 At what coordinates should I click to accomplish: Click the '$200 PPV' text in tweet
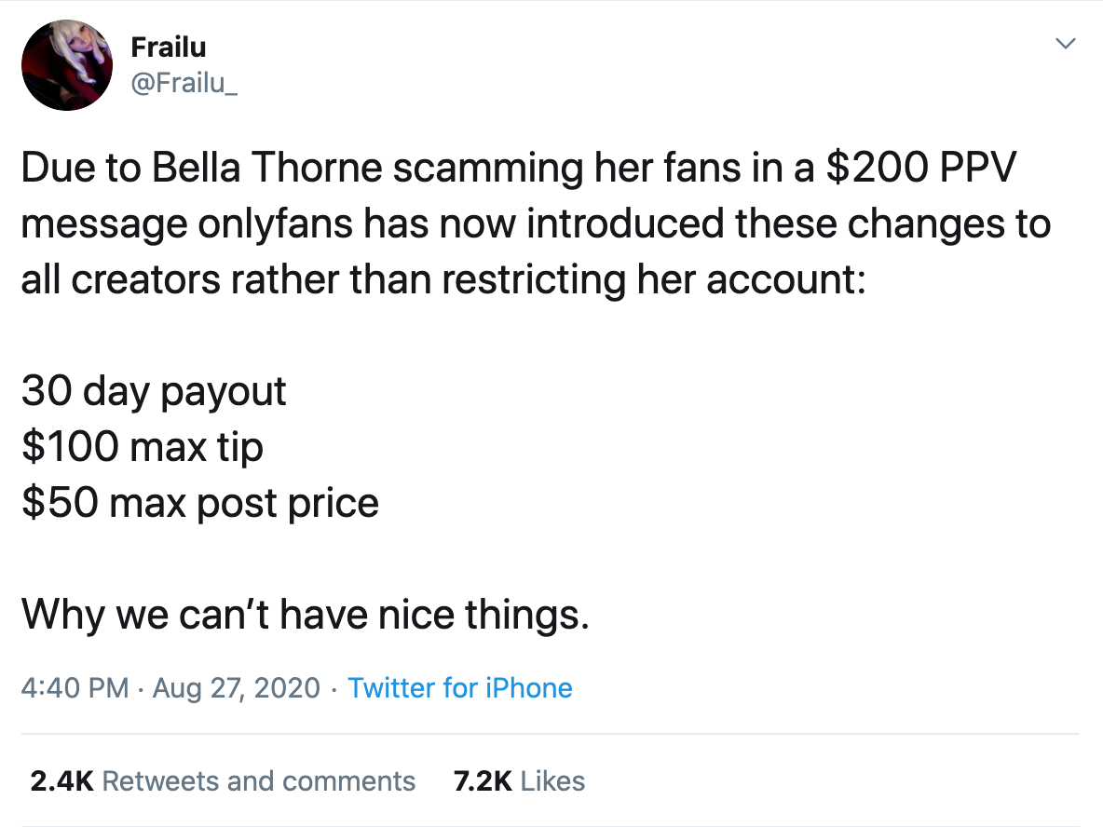(x=921, y=168)
